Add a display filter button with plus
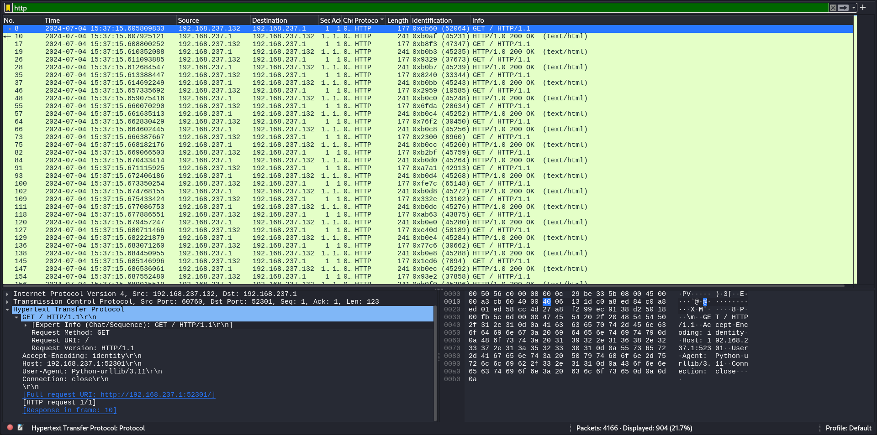 (x=863, y=7)
